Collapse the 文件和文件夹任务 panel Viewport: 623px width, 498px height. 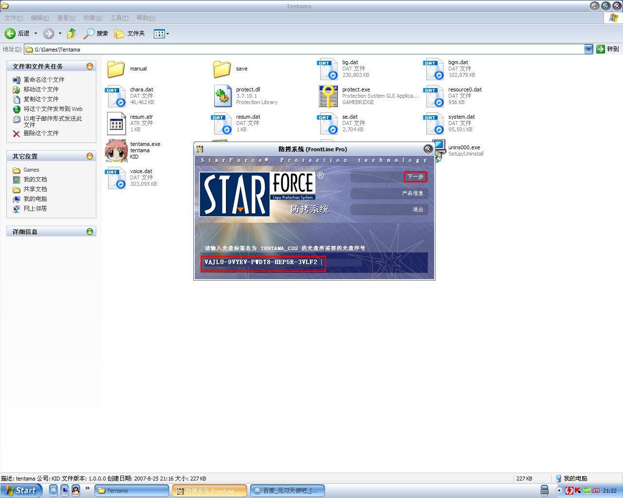point(90,66)
